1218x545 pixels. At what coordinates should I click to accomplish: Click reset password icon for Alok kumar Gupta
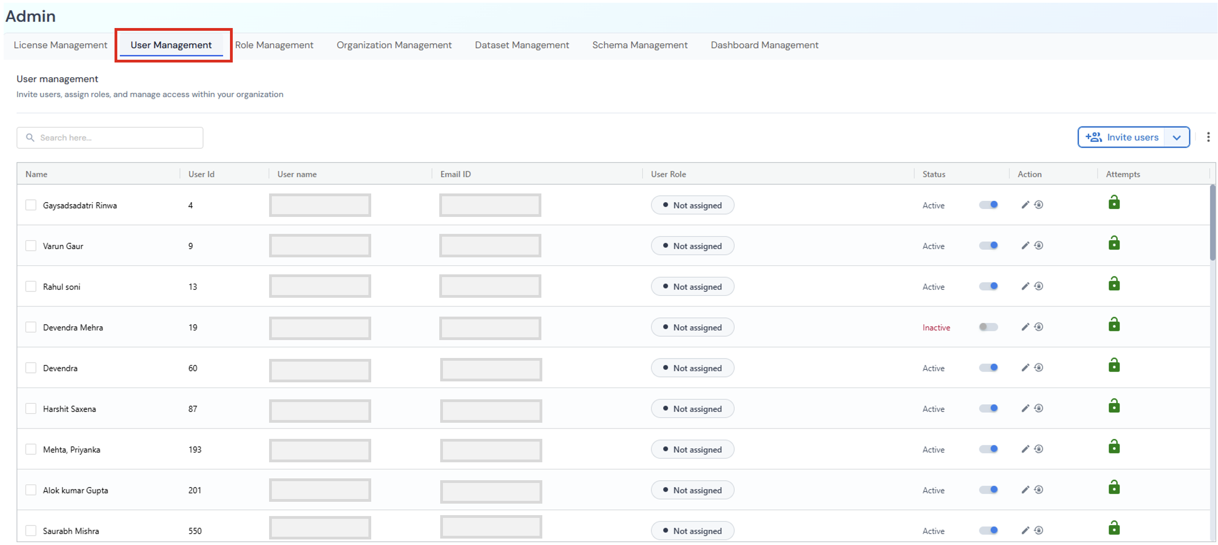(1039, 490)
